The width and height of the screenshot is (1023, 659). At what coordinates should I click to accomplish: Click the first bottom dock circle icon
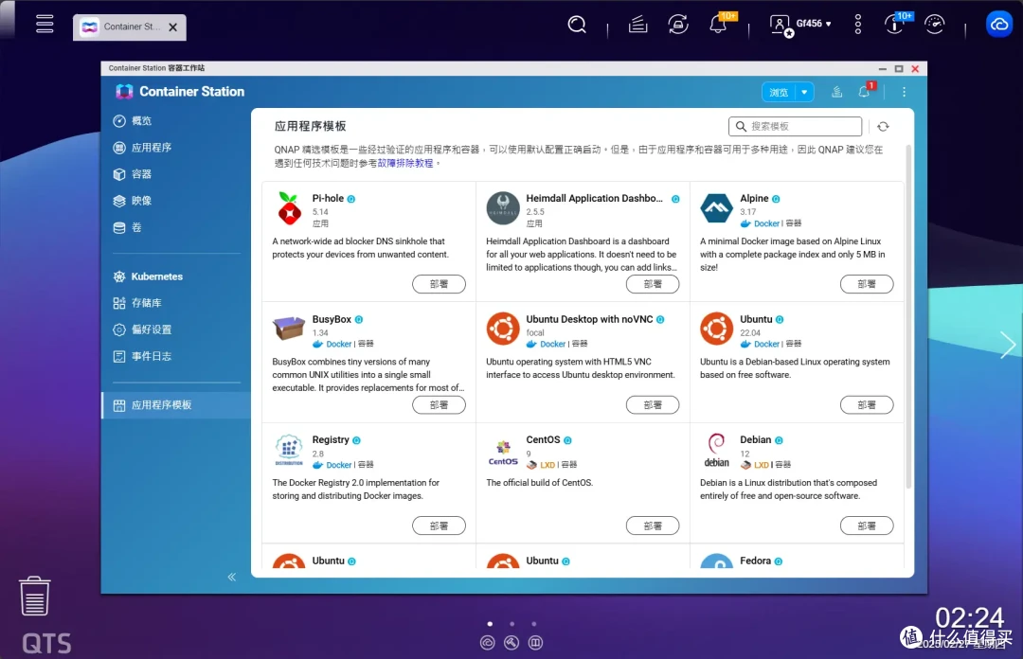tap(488, 643)
